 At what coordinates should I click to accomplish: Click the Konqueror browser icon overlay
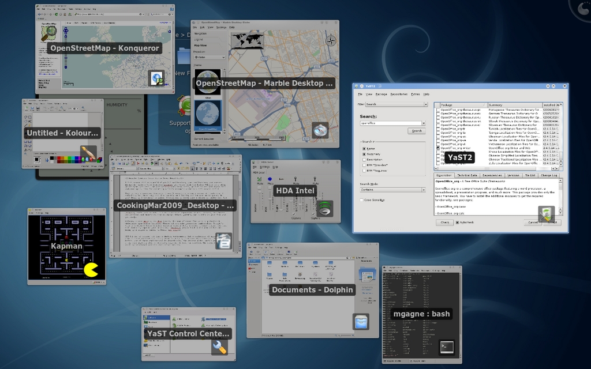tap(156, 78)
